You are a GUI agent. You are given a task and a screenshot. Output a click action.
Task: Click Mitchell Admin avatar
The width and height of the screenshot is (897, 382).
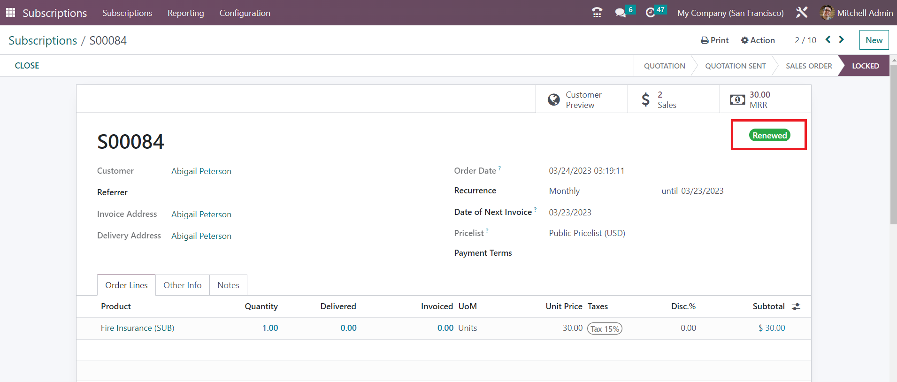pos(827,13)
